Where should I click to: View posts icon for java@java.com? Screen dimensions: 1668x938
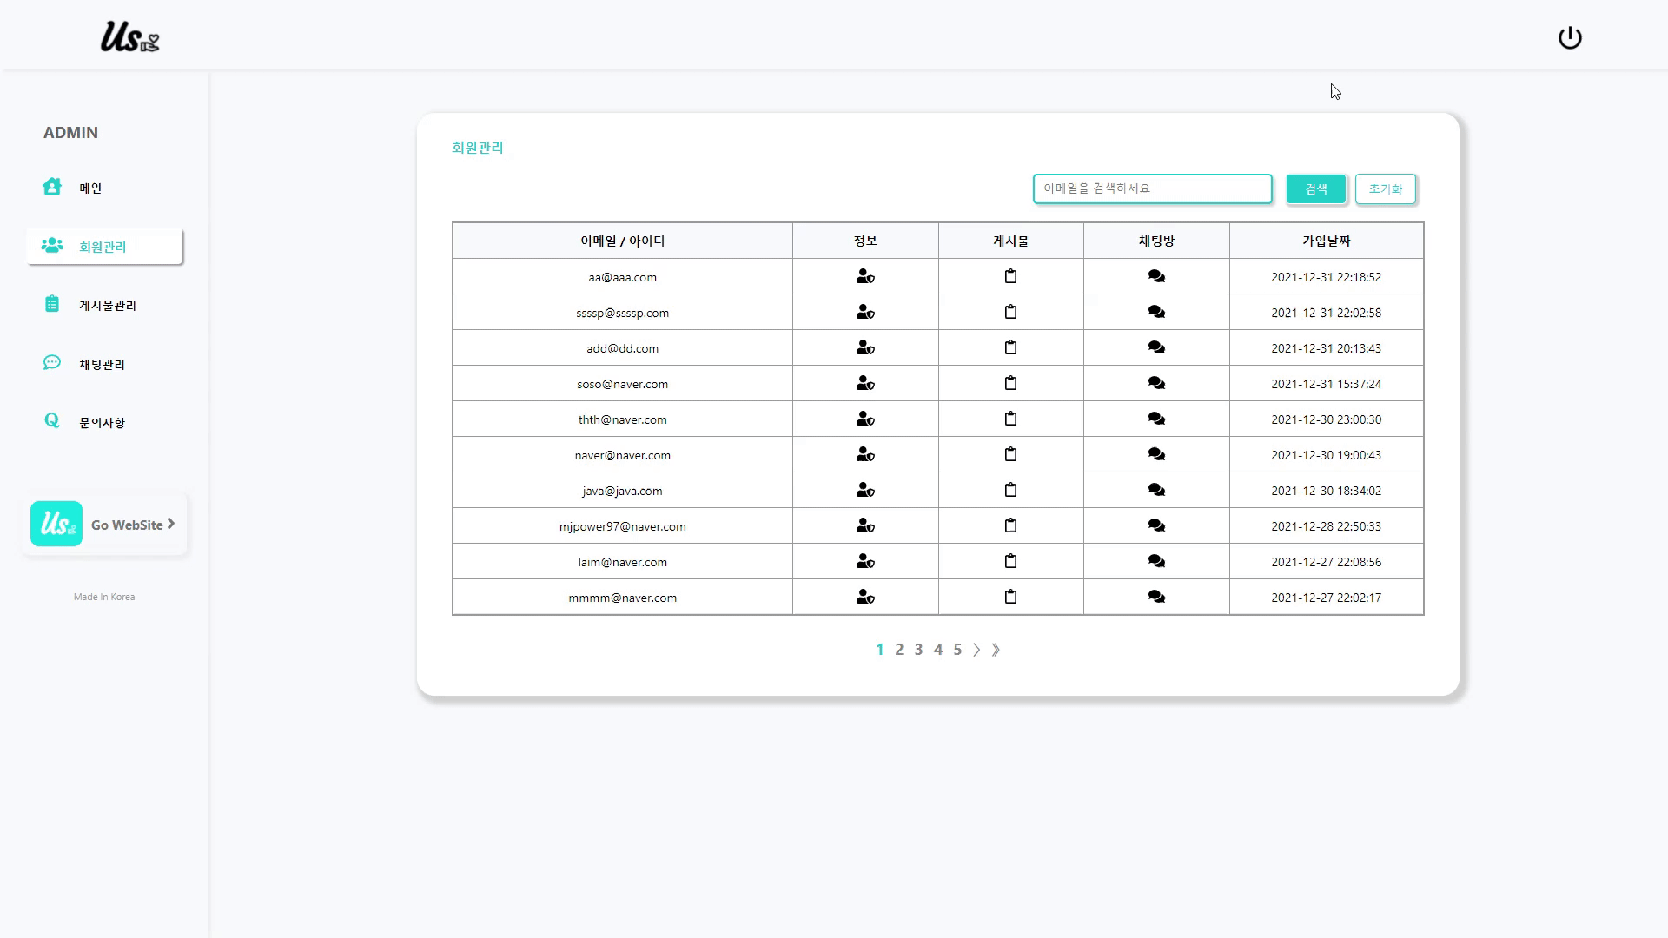1010,490
